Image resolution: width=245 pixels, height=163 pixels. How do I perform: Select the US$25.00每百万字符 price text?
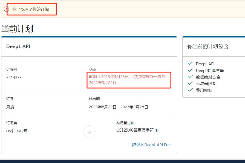tap(135, 130)
